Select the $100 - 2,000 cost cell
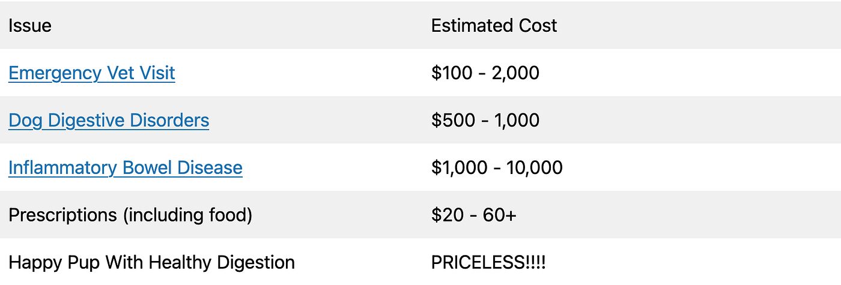Viewport: 841px width, 285px height. coord(485,73)
